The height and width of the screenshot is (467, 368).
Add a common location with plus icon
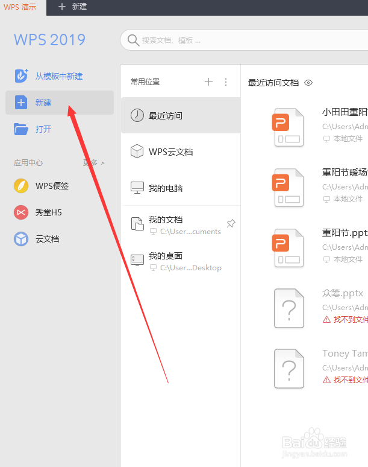pyautogui.click(x=208, y=81)
